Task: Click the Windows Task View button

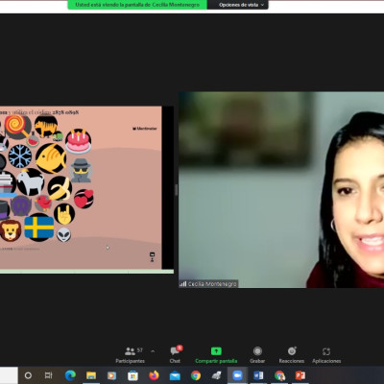Action: point(49,375)
